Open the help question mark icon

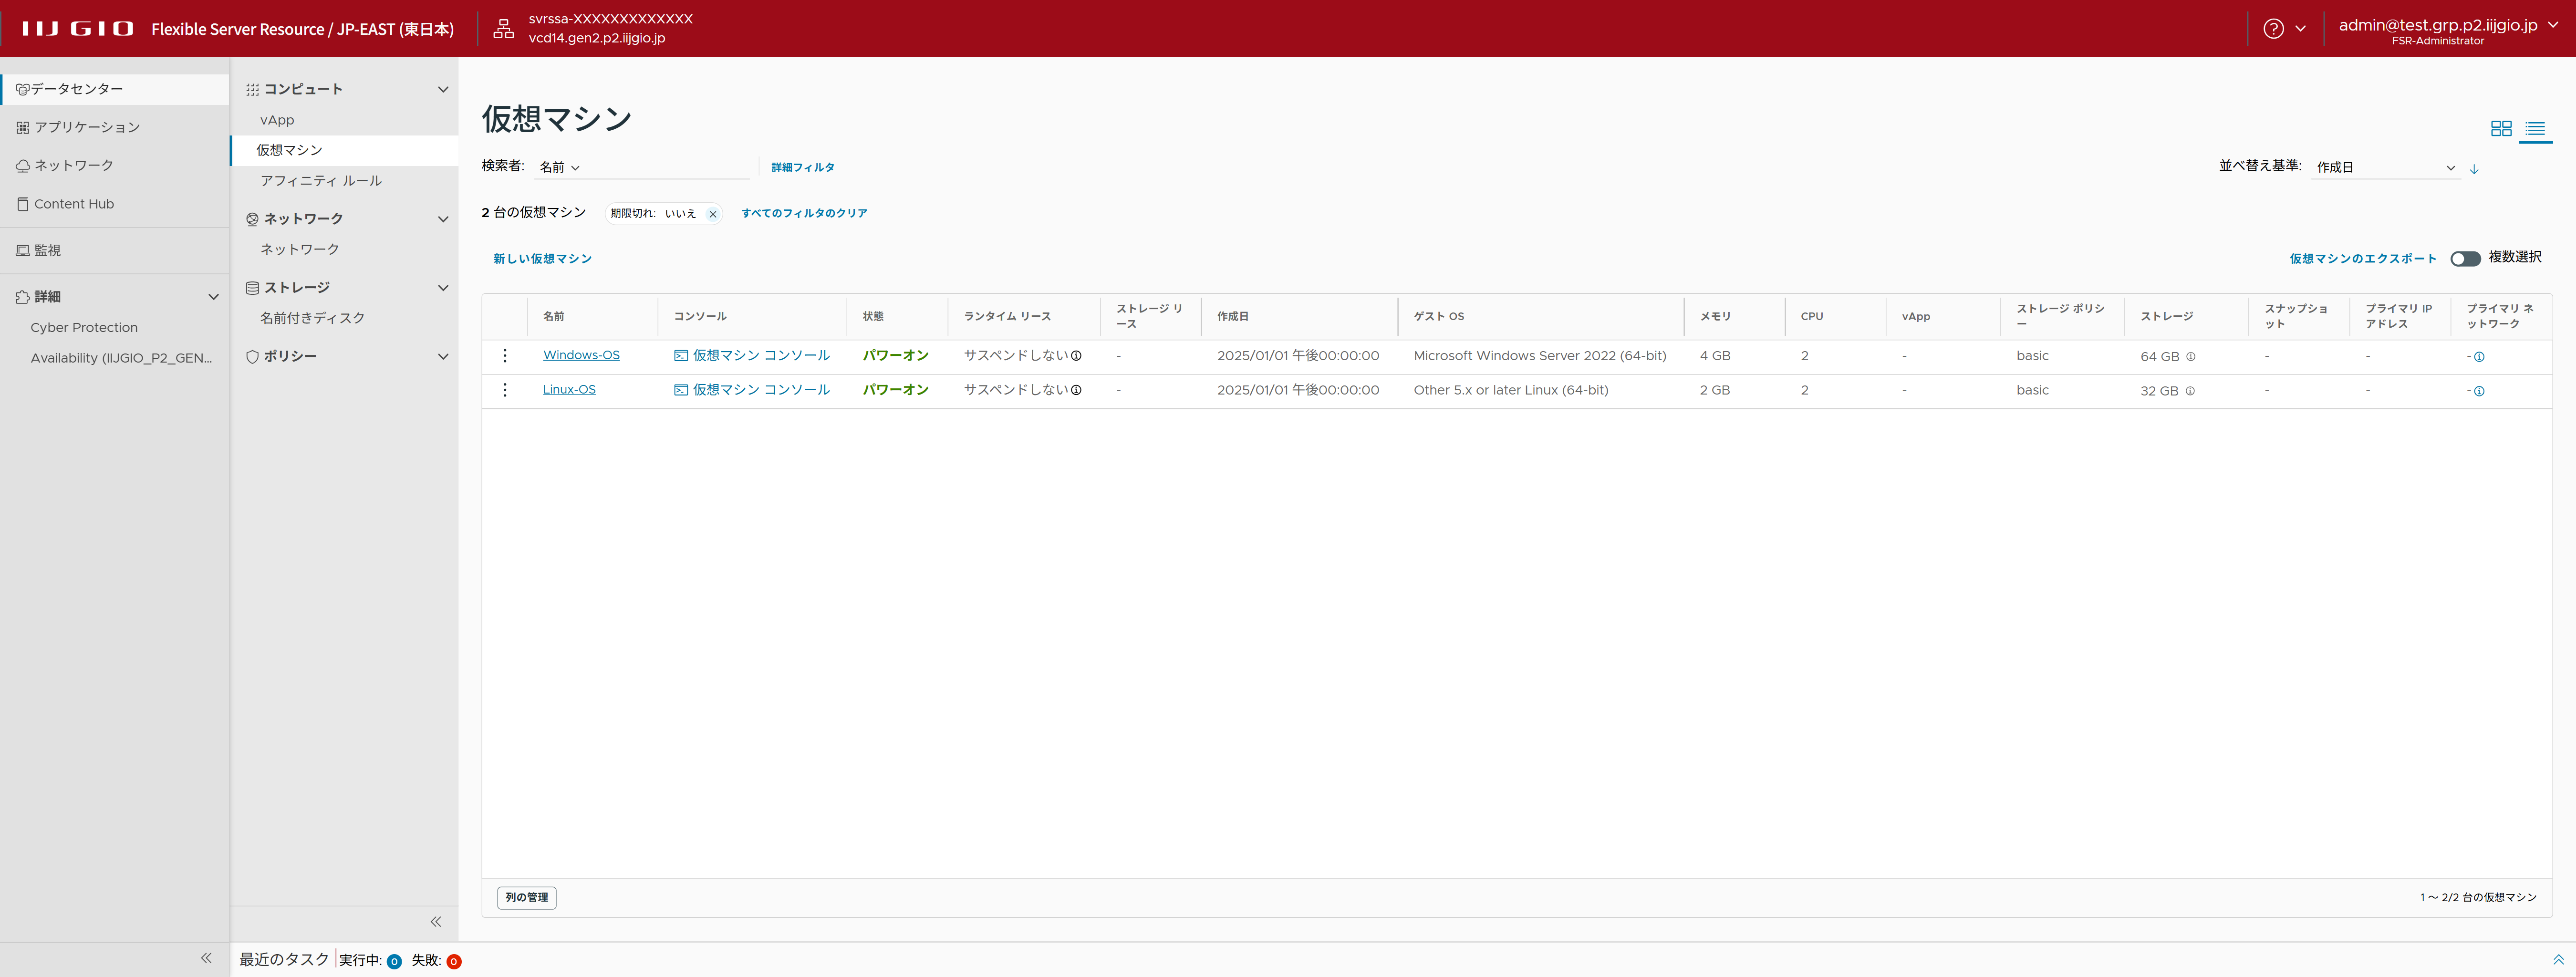pos(2273,29)
